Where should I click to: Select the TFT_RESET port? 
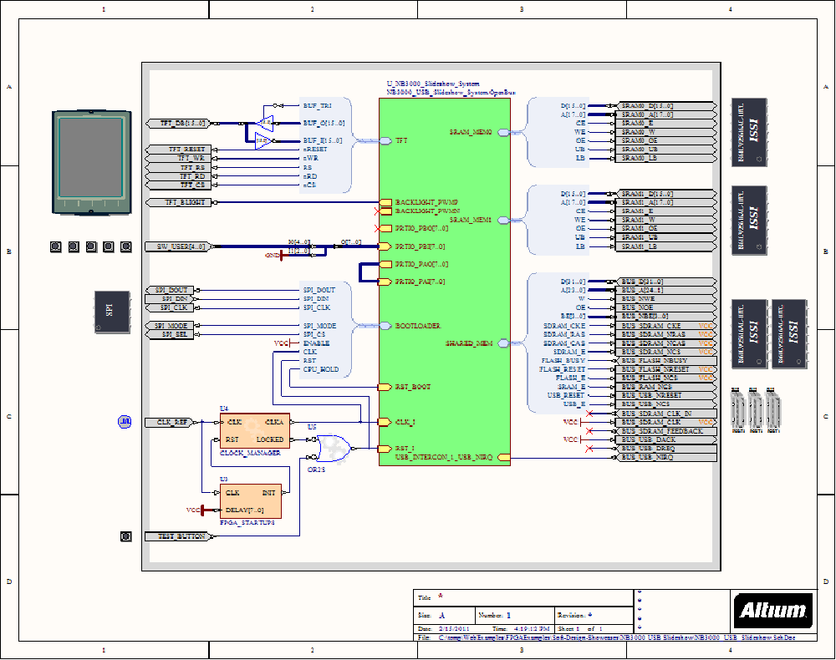[178, 150]
